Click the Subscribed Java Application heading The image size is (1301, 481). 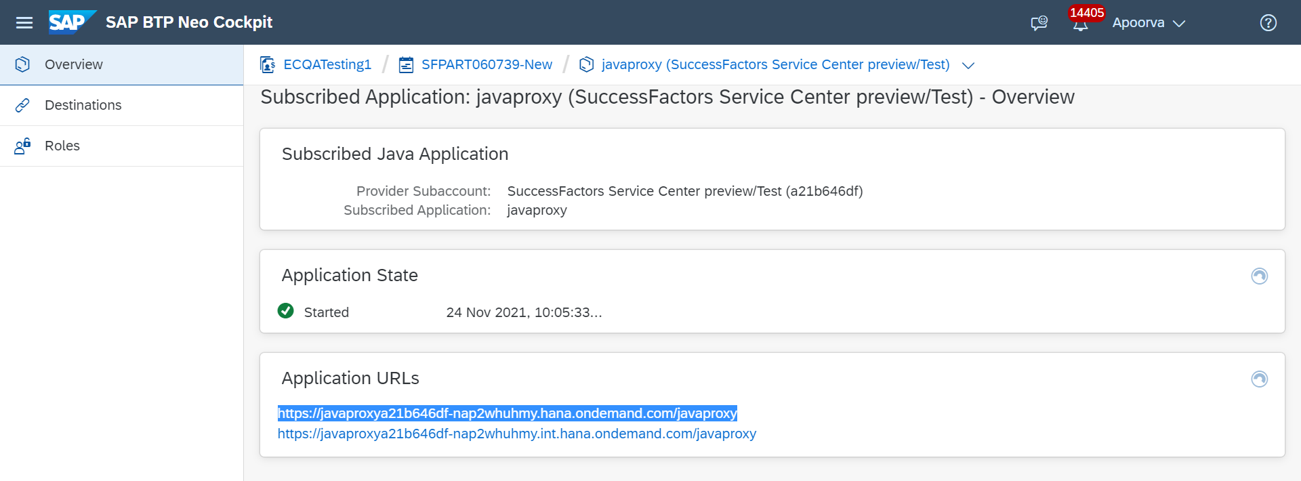tap(395, 154)
